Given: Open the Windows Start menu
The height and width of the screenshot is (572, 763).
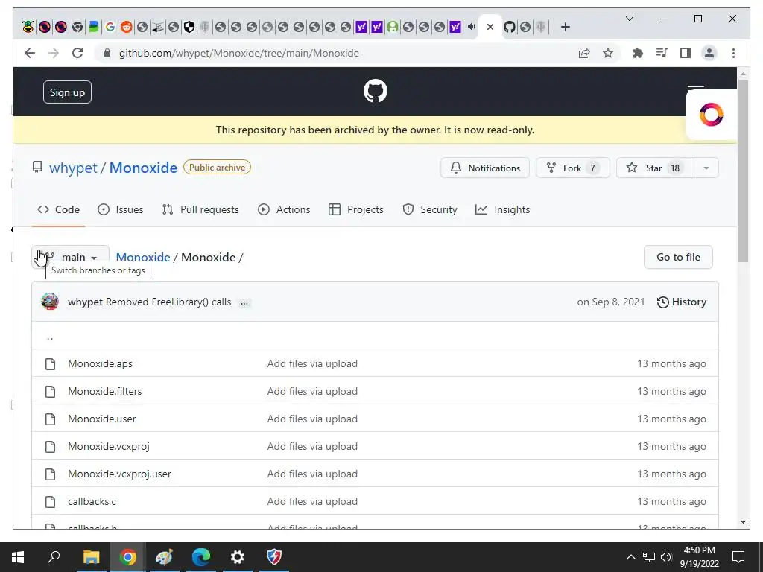Looking at the screenshot, I should 18,557.
